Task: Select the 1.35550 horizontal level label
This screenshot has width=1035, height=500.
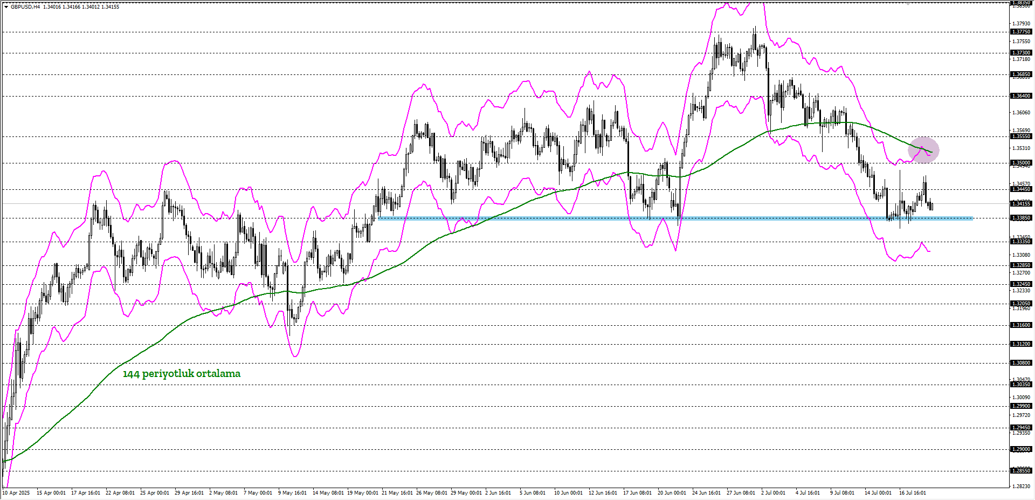Action: (1021, 136)
